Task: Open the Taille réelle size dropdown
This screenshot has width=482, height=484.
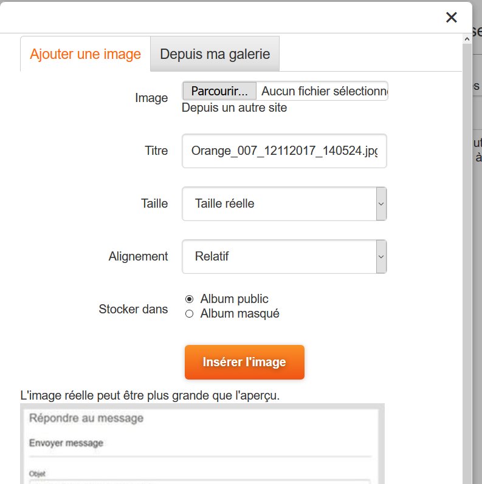Action: (x=280, y=203)
